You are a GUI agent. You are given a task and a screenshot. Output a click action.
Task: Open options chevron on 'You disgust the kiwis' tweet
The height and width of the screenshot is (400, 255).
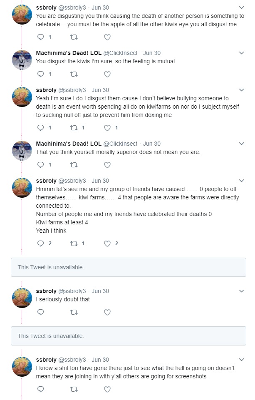click(x=242, y=53)
